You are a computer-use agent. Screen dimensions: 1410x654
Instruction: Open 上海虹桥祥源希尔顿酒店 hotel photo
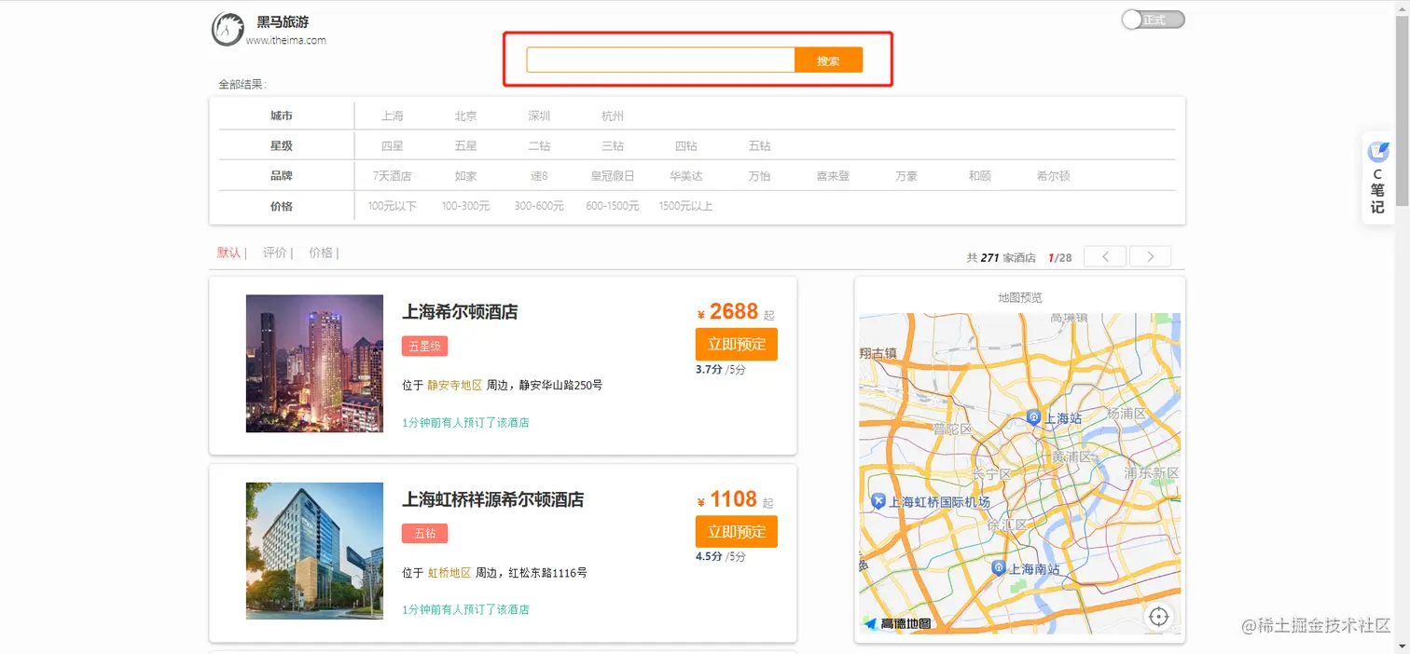[x=314, y=551]
